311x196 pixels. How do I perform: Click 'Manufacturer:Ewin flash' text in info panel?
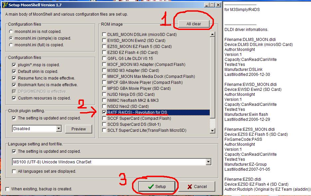[246, 114]
